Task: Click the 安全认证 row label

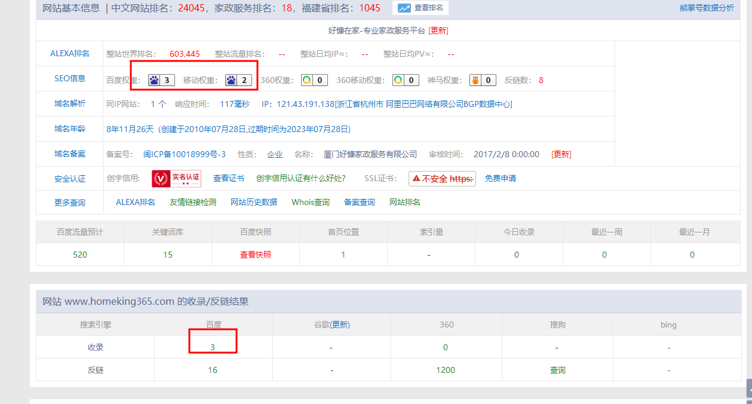Action: (x=70, y=179)
